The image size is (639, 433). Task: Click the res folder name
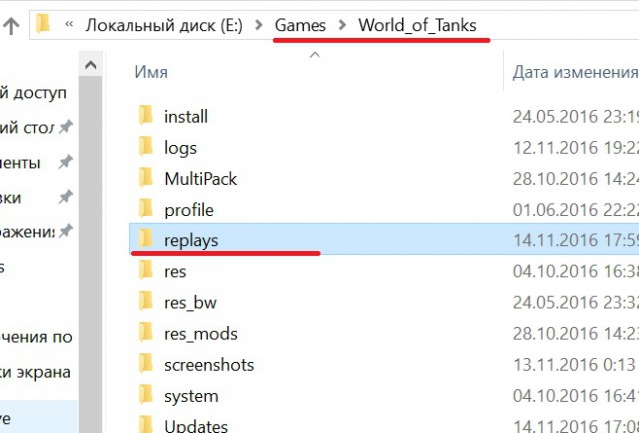(175, 272)
